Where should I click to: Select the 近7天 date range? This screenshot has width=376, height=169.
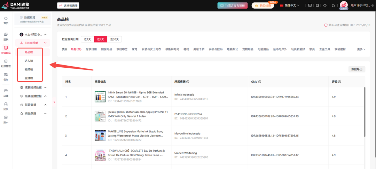pyautogui.click(x=101, y=39)
